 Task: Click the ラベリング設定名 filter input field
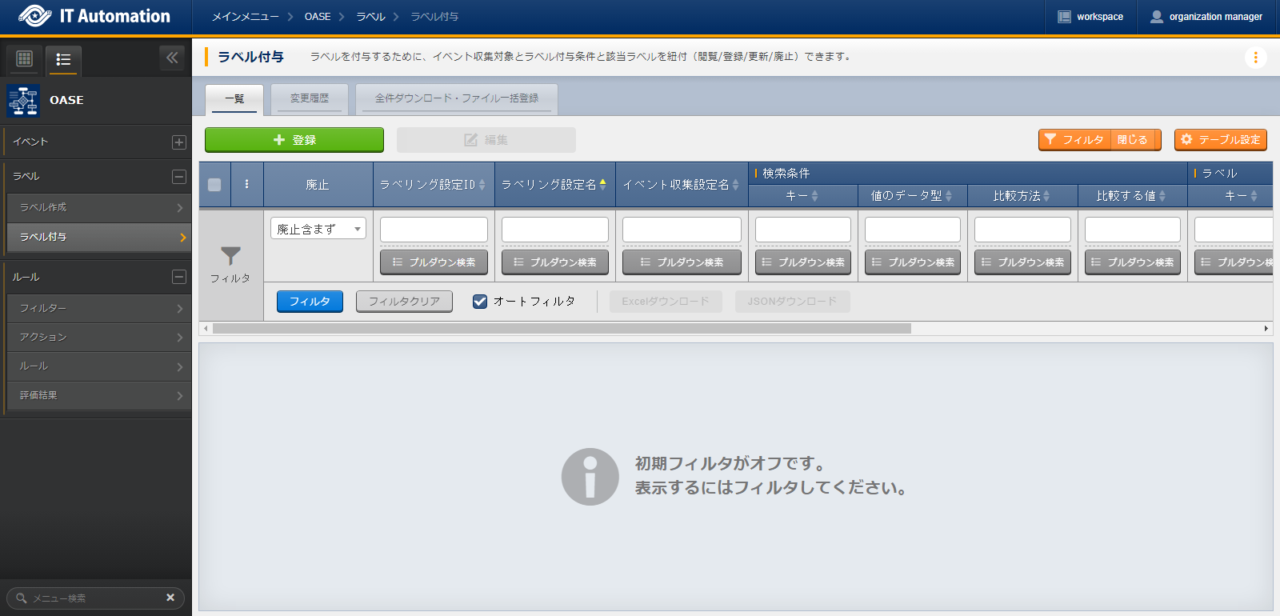[554, 230]
